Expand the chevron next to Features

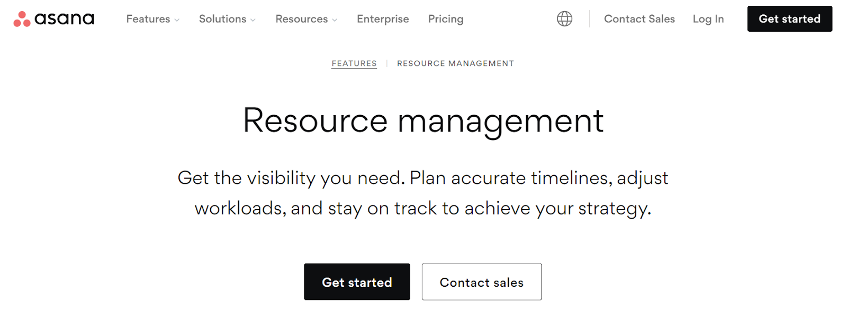pyautogui.click(x=177, y=20)
